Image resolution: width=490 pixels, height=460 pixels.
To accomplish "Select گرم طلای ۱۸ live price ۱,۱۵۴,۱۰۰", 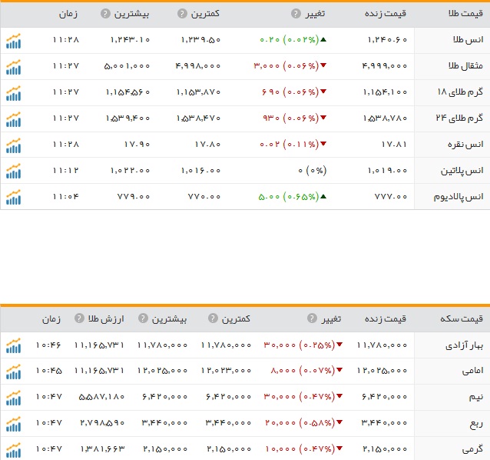I will (x=385, y=92).
